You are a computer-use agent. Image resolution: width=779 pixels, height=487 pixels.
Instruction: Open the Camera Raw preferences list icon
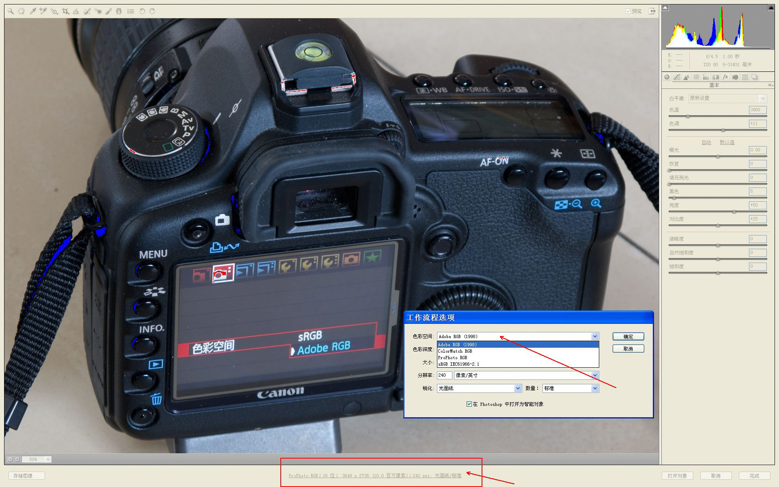pyautogui.click(x=131, y=11)
